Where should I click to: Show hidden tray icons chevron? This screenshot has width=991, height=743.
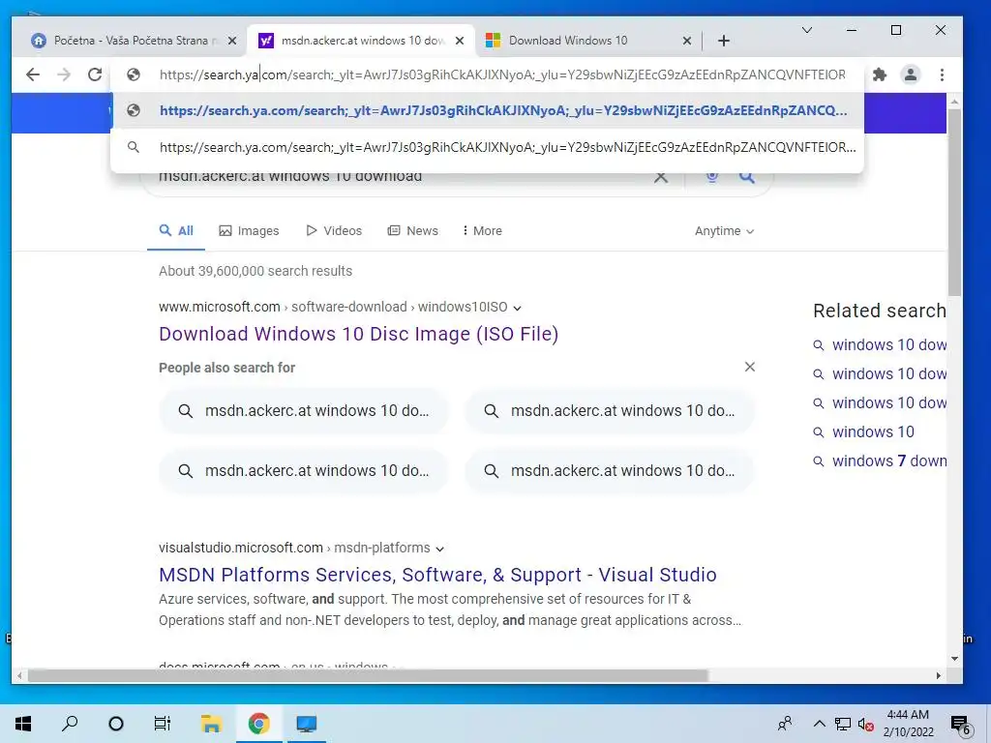(819, 724)
